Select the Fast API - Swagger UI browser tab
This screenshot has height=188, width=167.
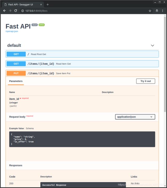[x=23, y=5]
